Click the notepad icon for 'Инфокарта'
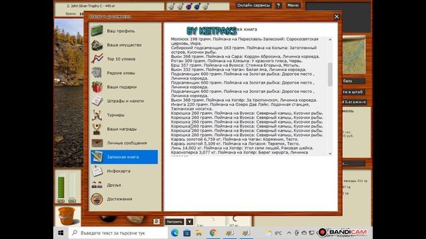Viewport: 426px width, 239px height. click(97, 171)
